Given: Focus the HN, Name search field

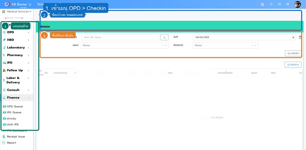Looking at the screenshot, I should pyautogui.click(x=120, y=37).
